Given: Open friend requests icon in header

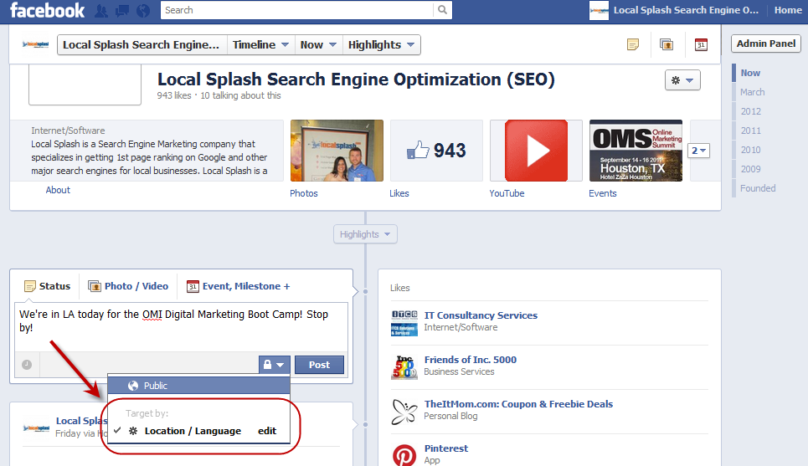Looking at the screenshot, I should (x=101, y=10).
